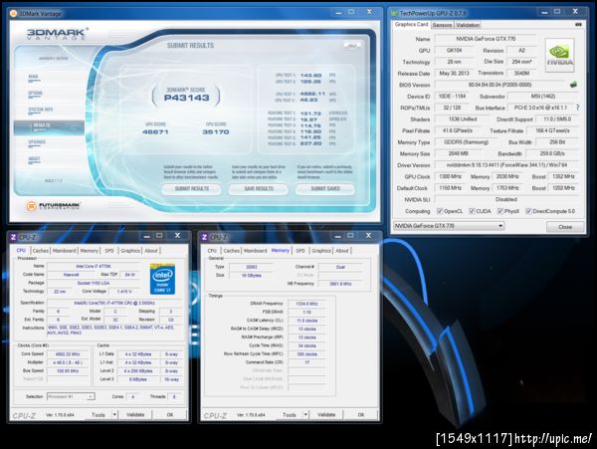Select the Graphics Card tab in GPU-Z
597x449 pixels.
[x=411, y=24]
